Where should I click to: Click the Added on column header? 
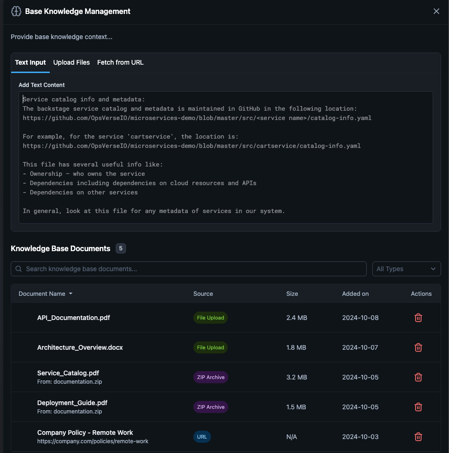[x=355, y=293]
